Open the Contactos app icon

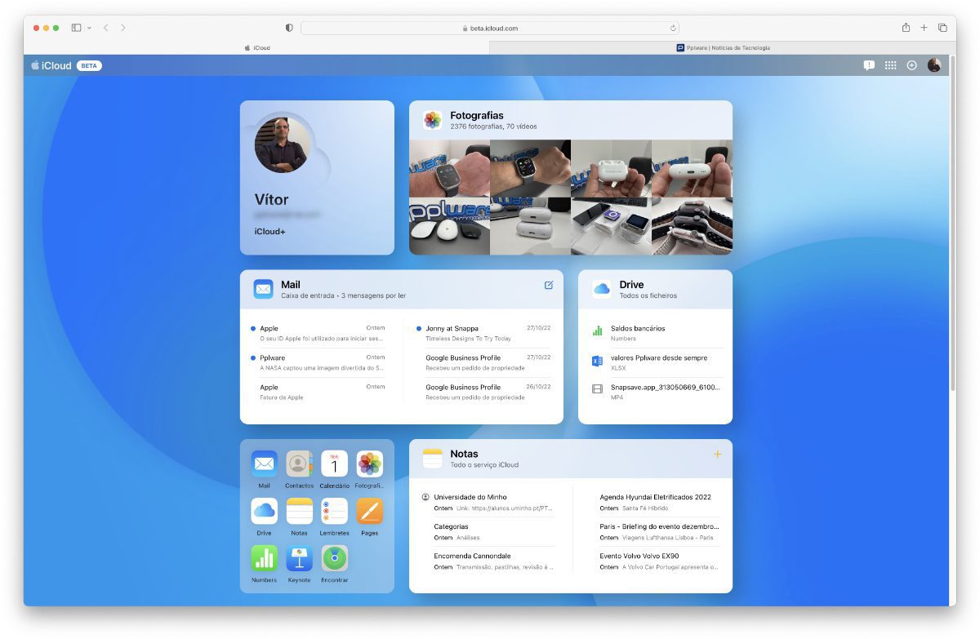(x=299, y=464)
